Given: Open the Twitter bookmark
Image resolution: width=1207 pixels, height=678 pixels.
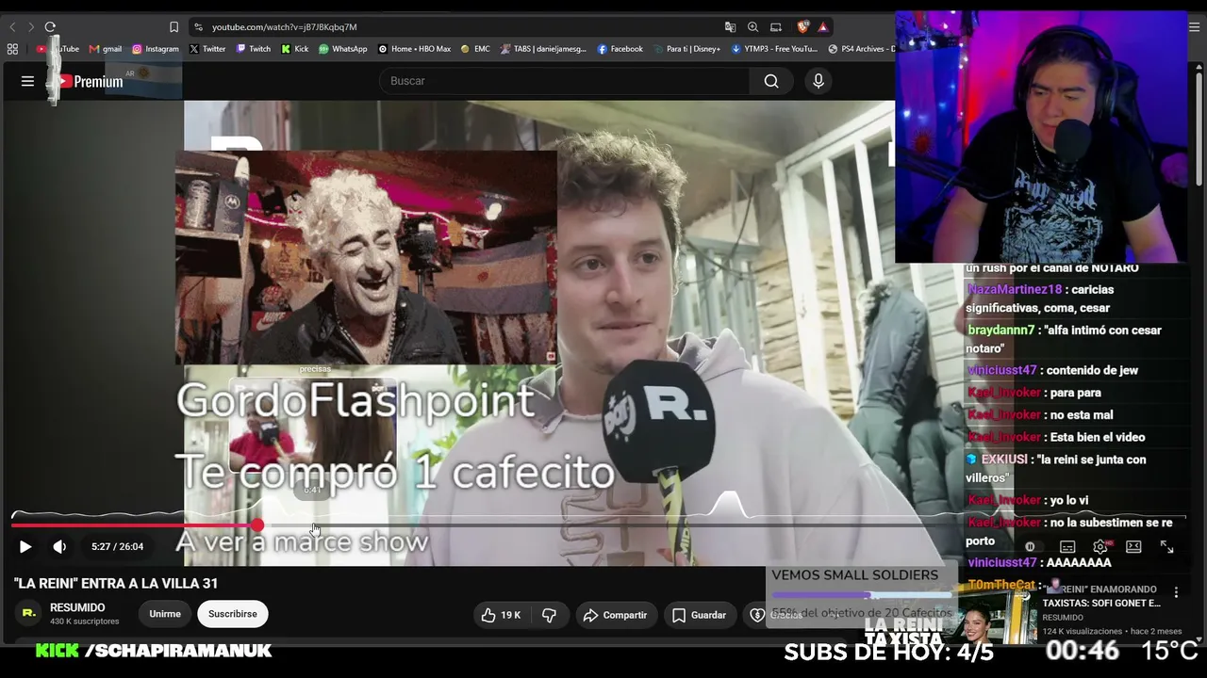Looking at the screenshot, I should 207,49.
